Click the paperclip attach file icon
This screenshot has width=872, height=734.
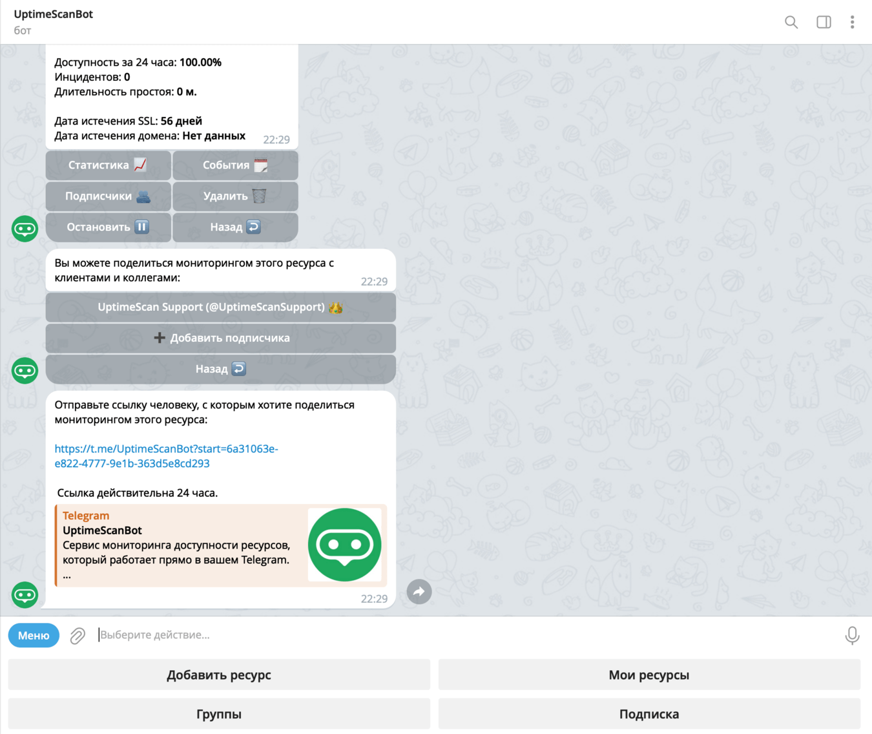pyautogui.click(x=78, y=636)
